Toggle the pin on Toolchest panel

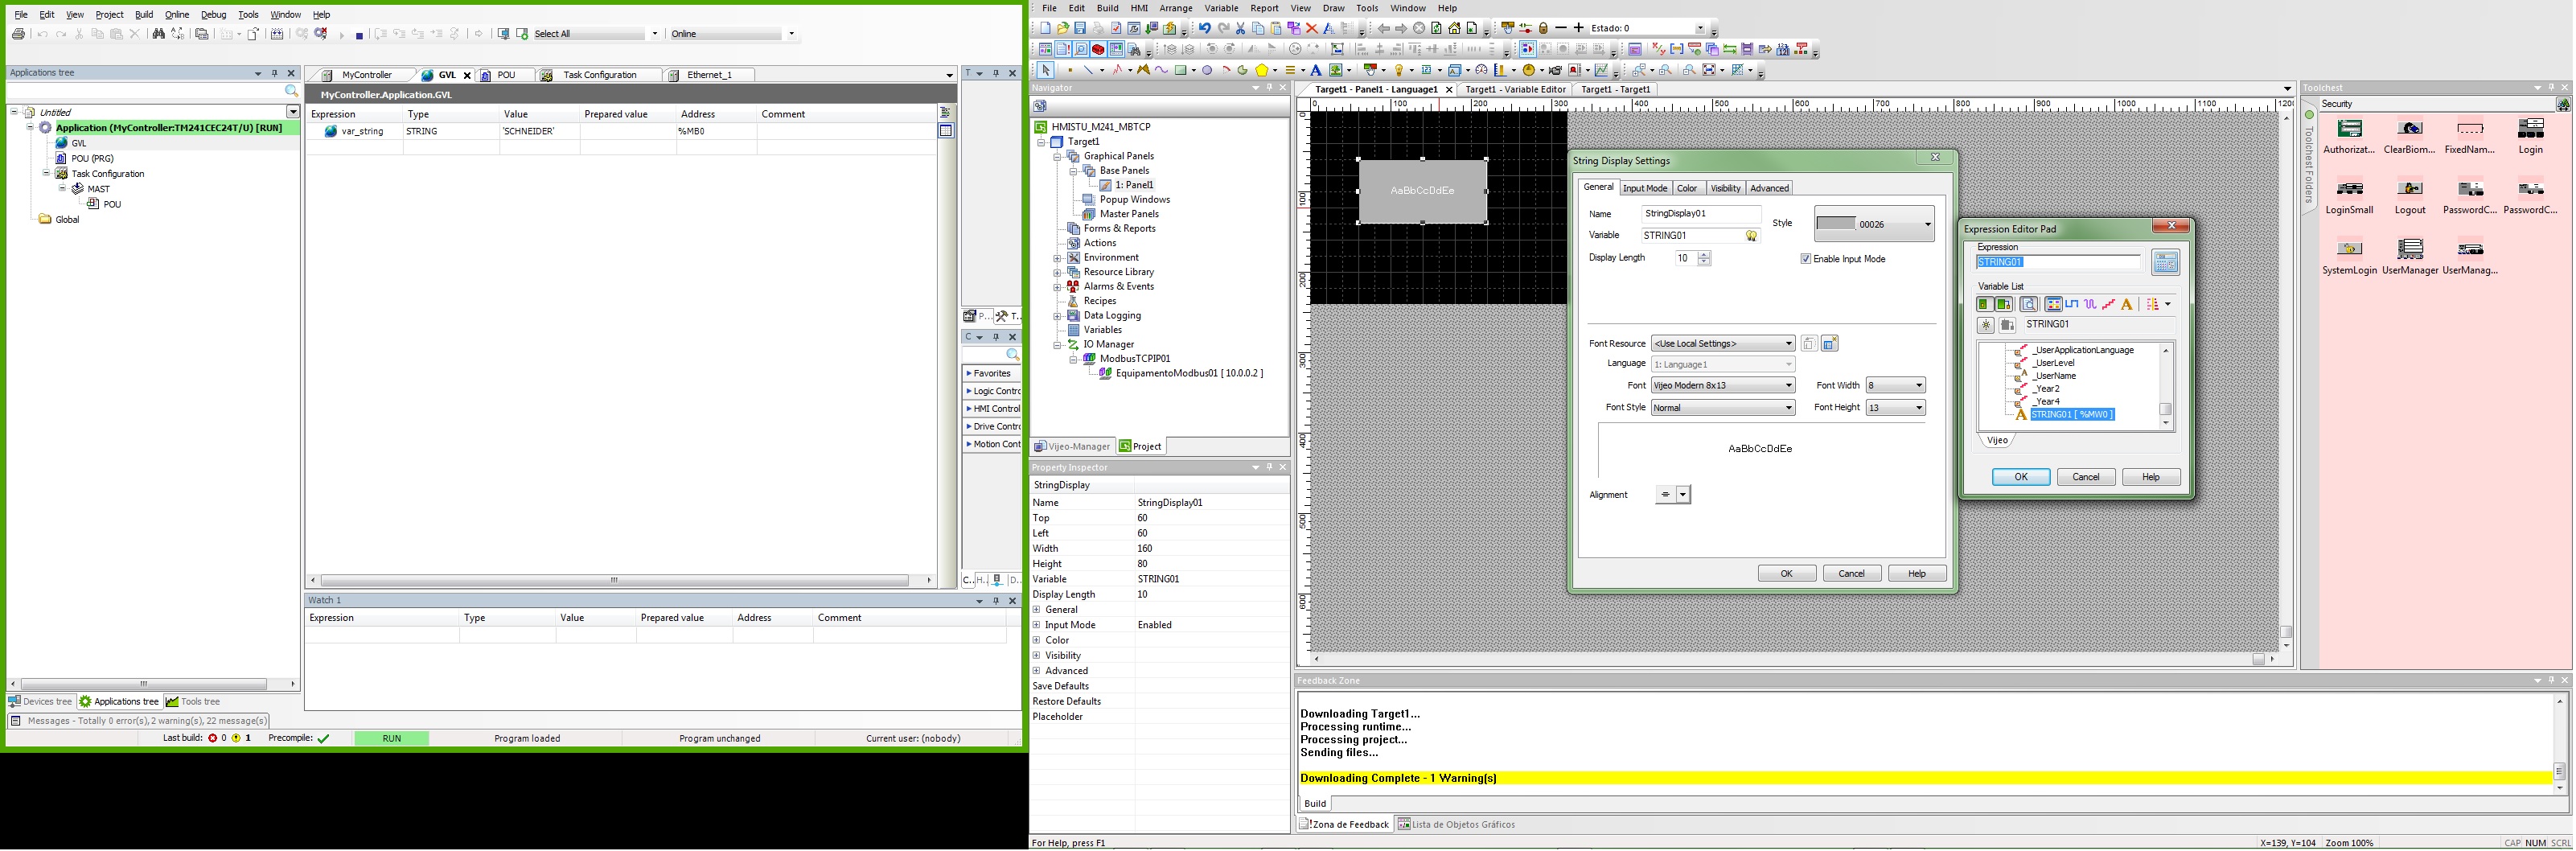[2551, 88]
